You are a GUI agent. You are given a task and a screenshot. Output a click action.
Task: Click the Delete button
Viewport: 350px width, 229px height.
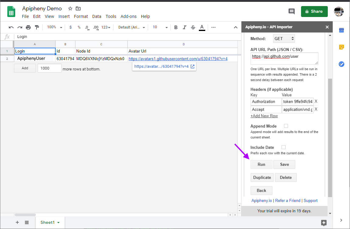tap(286, 177)
